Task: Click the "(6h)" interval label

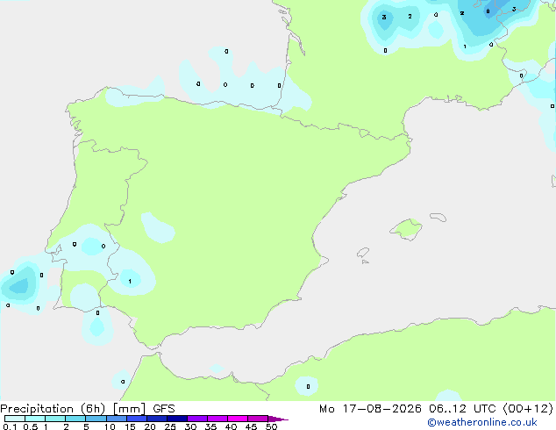Action: click(x=93, y=409)
